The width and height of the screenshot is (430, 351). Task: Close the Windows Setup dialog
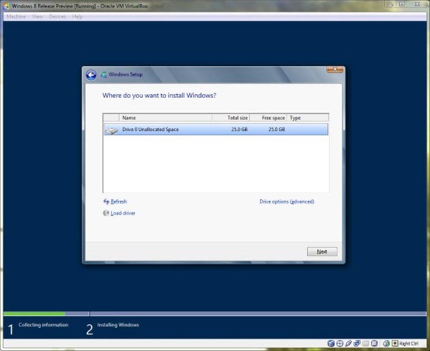tap(334, 70)
